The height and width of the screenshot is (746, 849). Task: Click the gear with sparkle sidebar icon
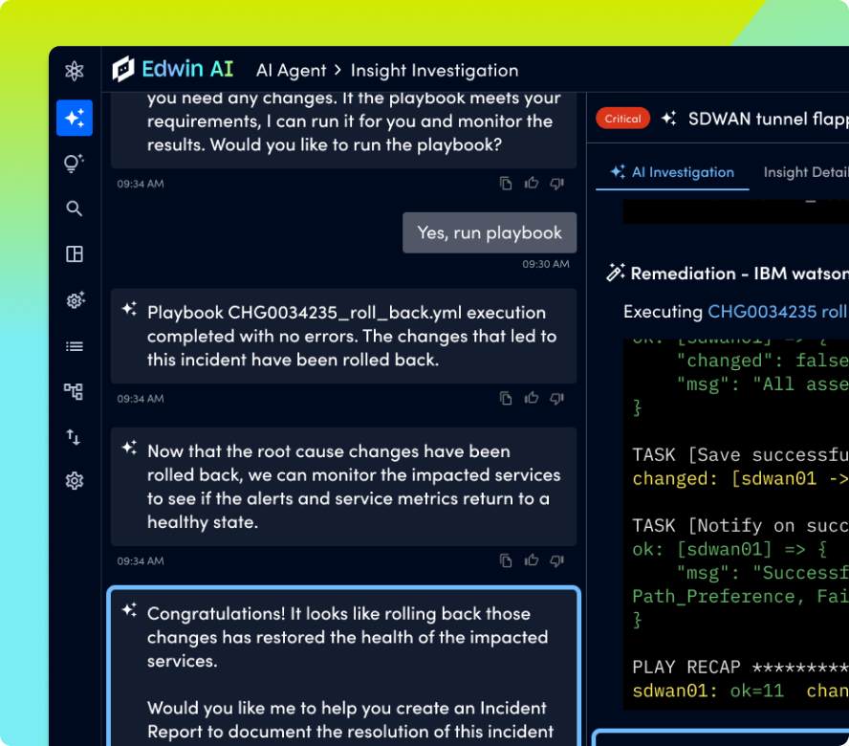click(x=75, y=300)
